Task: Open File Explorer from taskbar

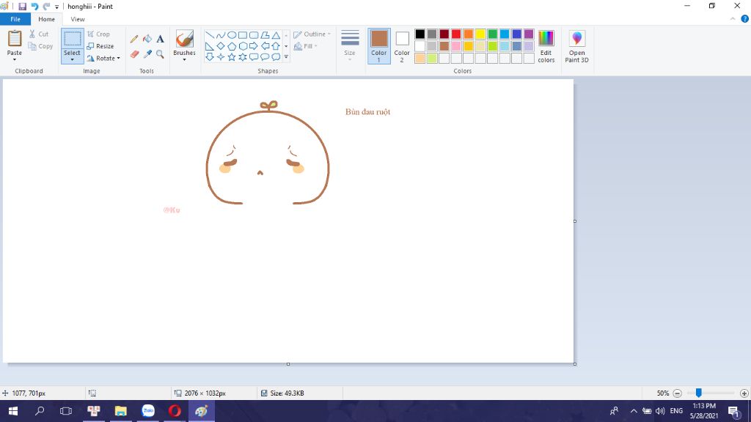Action: pos(121,411)
